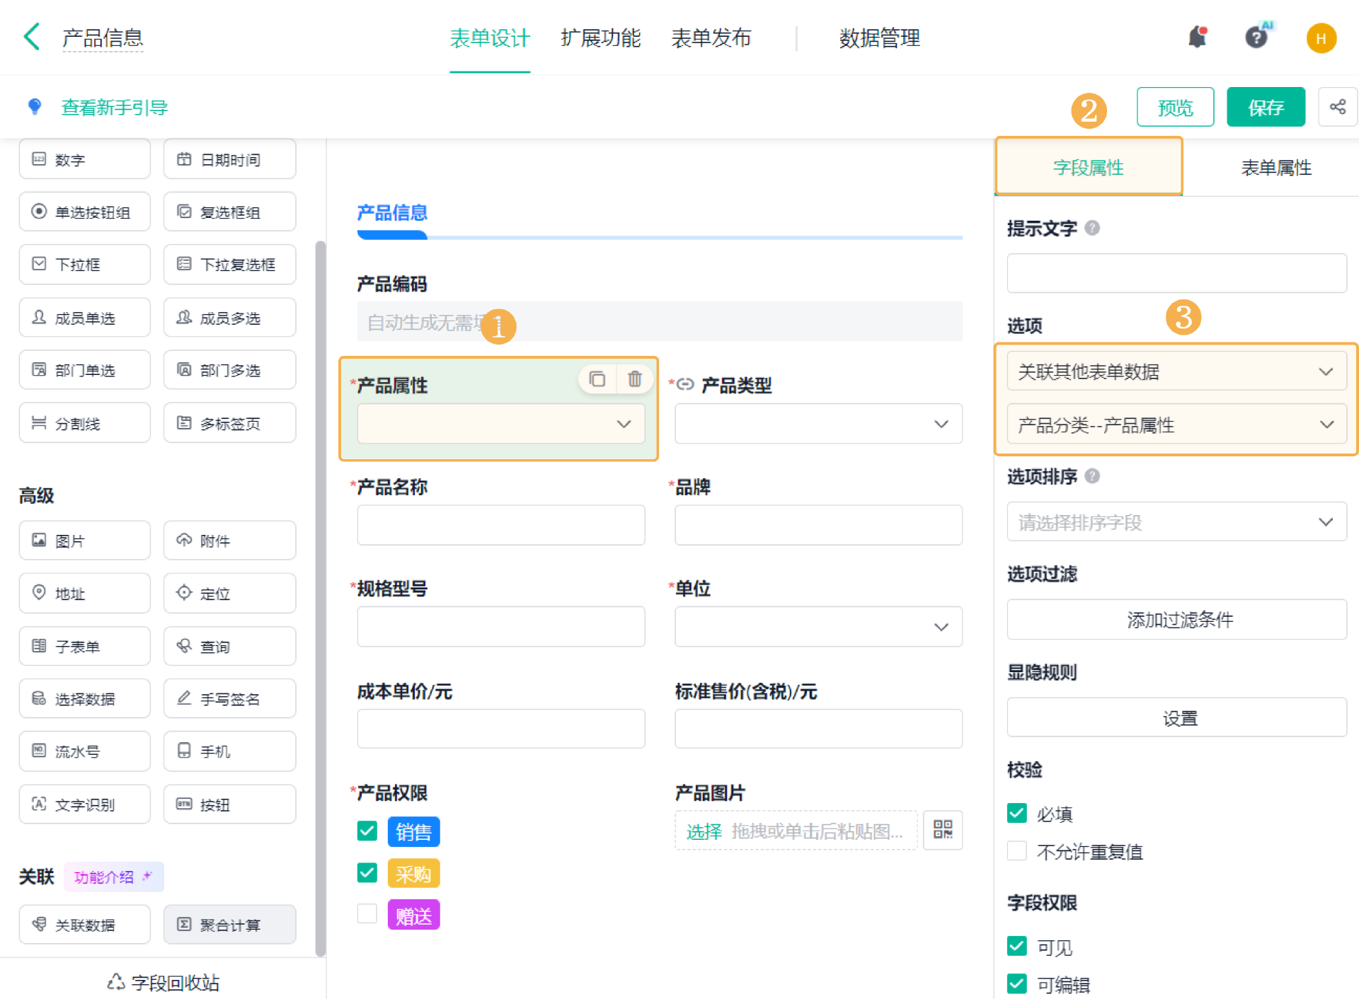1359x999 pixels.
Task: Open the AI help question icon
Action: point(1256,37)
